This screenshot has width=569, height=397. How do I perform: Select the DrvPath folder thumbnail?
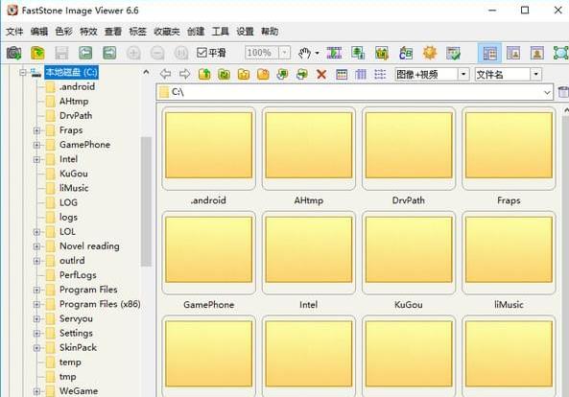409,149
